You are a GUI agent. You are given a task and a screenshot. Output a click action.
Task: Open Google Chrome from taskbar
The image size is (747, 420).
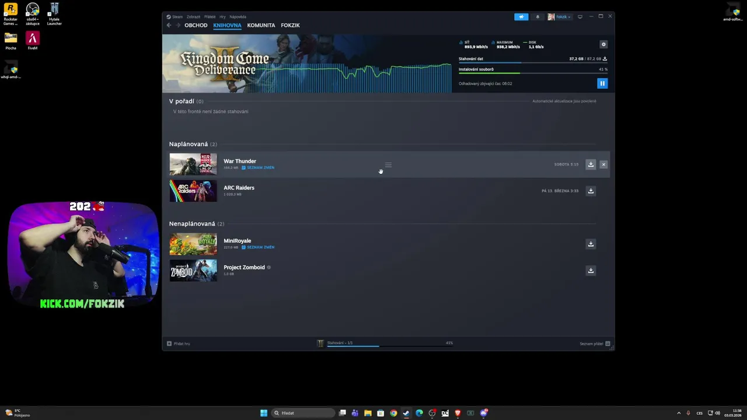(393, 413)
